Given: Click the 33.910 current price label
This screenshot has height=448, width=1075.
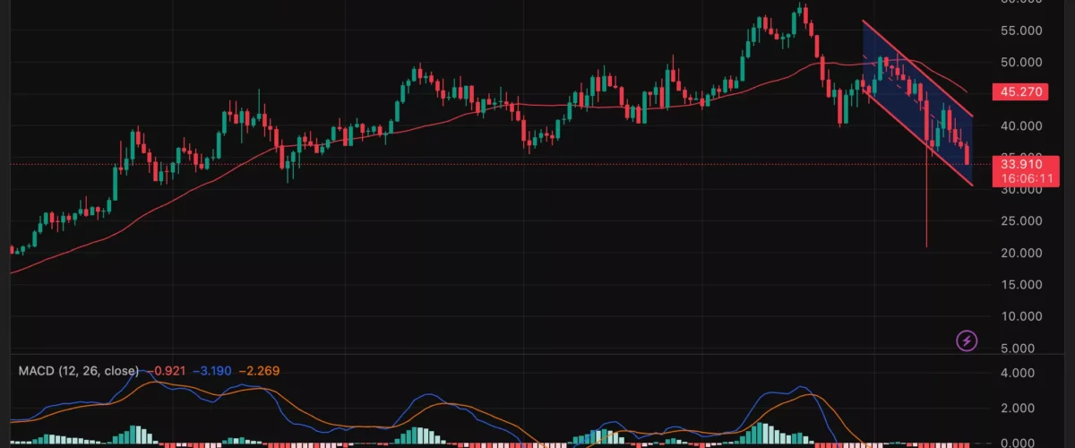Looking at the screenshot, I should coord(1019,164).
